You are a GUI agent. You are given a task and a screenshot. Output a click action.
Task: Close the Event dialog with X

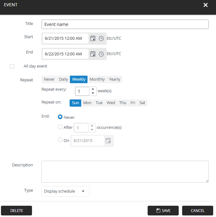[205, 5]
